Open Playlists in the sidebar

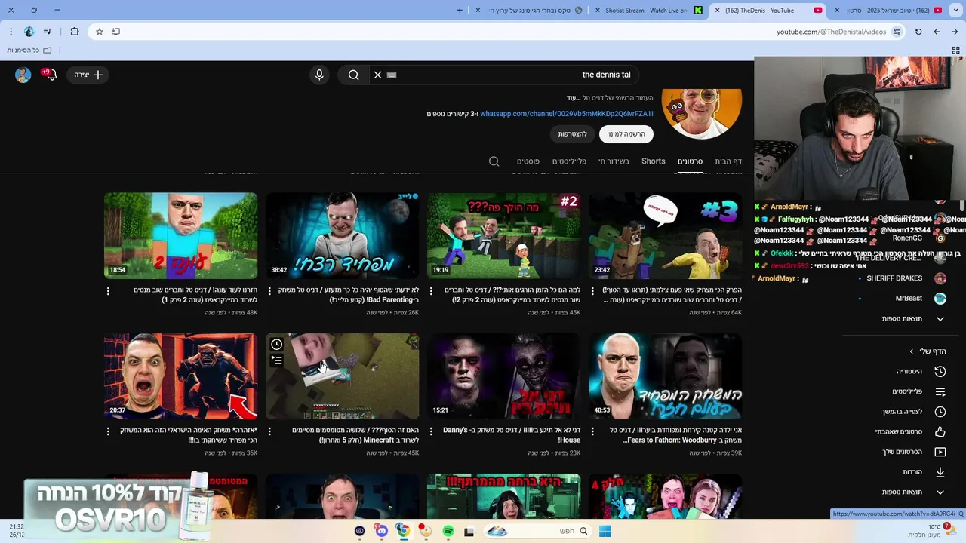tap(920, 391)
